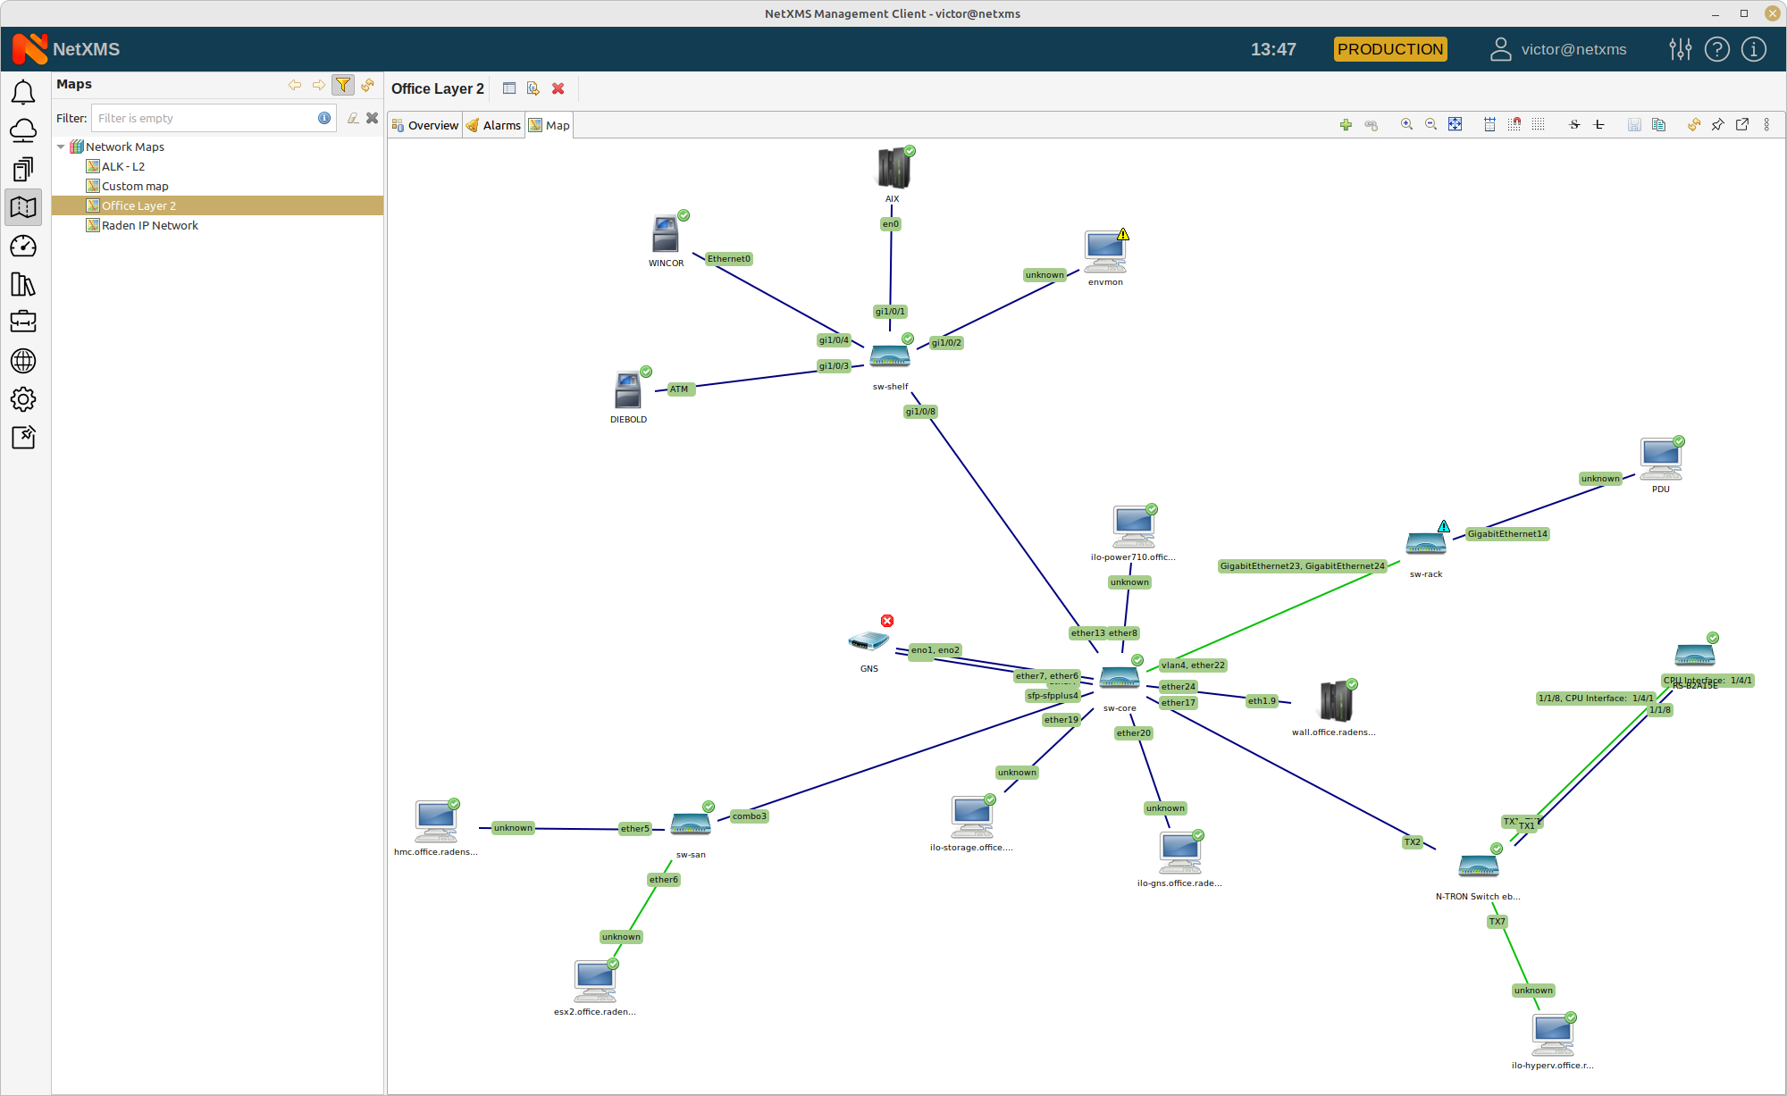
Task: Toggle the Maps filter funnel button
Action: [343, 85]
